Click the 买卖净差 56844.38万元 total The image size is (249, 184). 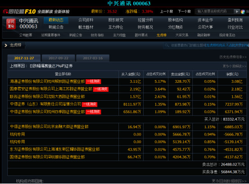[223, 172]
